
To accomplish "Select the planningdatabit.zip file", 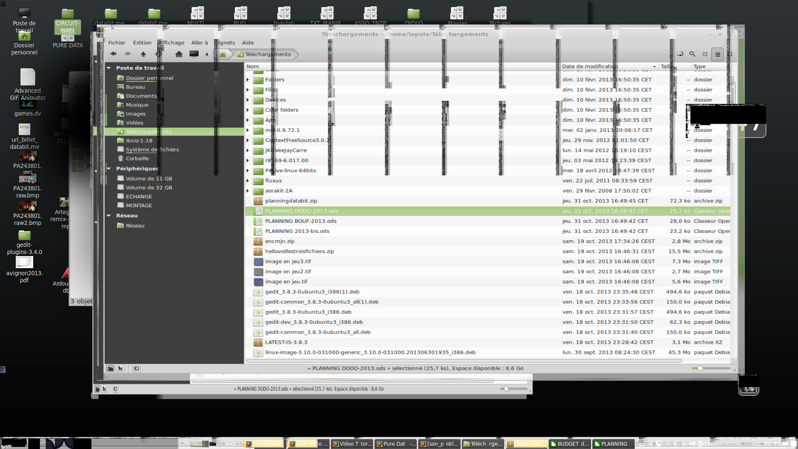I will point(291,201).
